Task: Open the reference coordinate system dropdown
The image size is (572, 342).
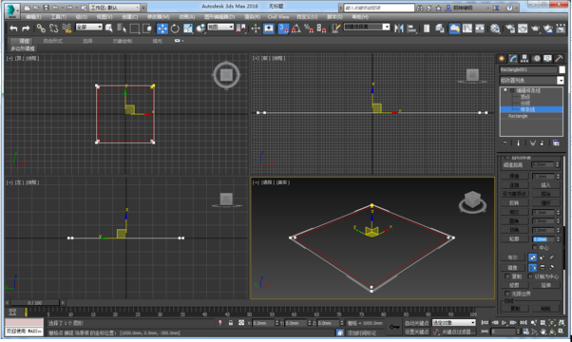Action: 220,27
